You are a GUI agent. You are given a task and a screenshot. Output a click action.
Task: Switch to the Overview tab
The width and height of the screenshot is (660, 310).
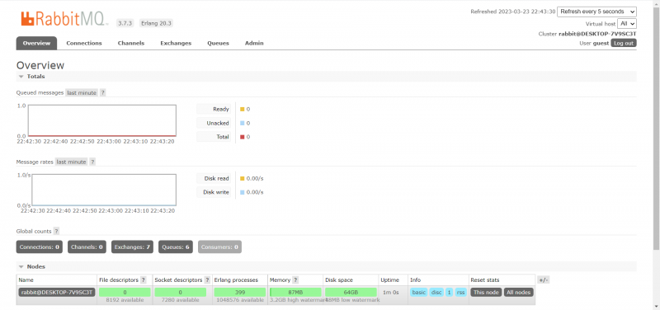[x=36, y=44]
